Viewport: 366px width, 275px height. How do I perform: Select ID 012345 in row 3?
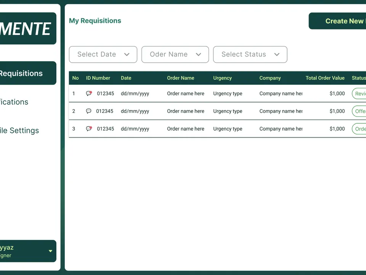pyautogui.click(x=106, y=129)
